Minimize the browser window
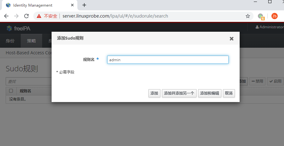The image size is (284, 146). coord(255,2)
